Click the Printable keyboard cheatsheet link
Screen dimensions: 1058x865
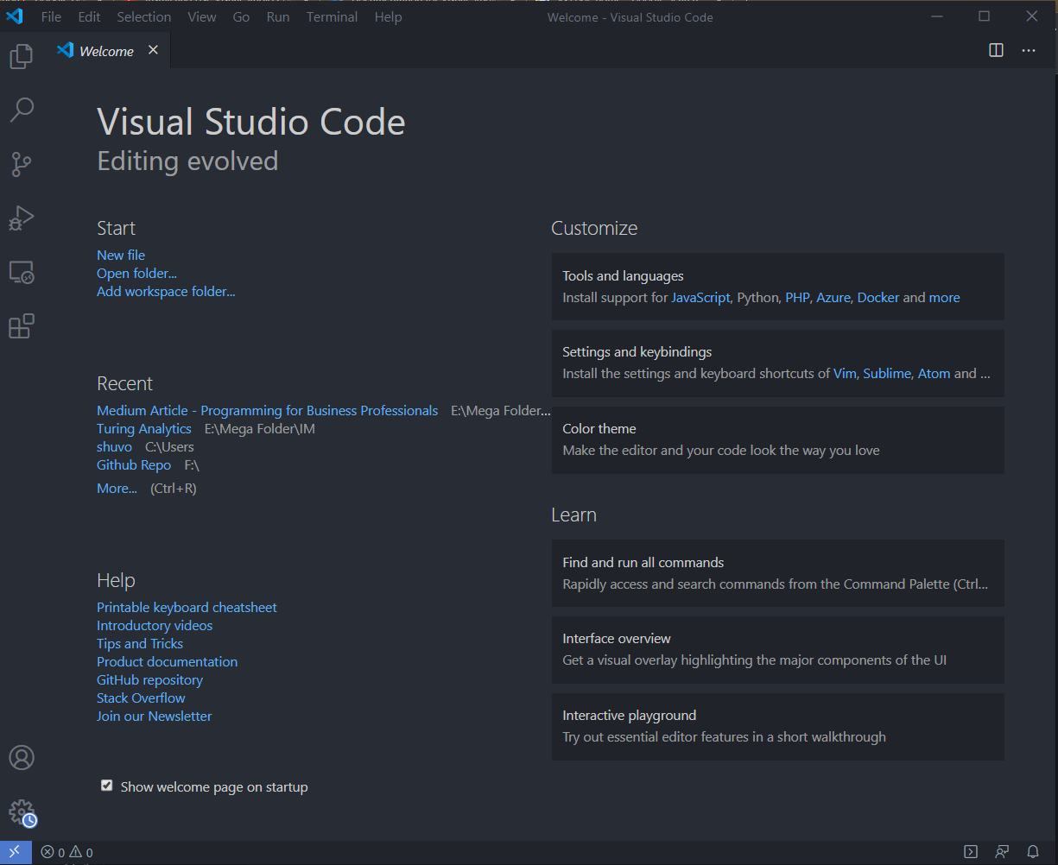coord(186,607)
